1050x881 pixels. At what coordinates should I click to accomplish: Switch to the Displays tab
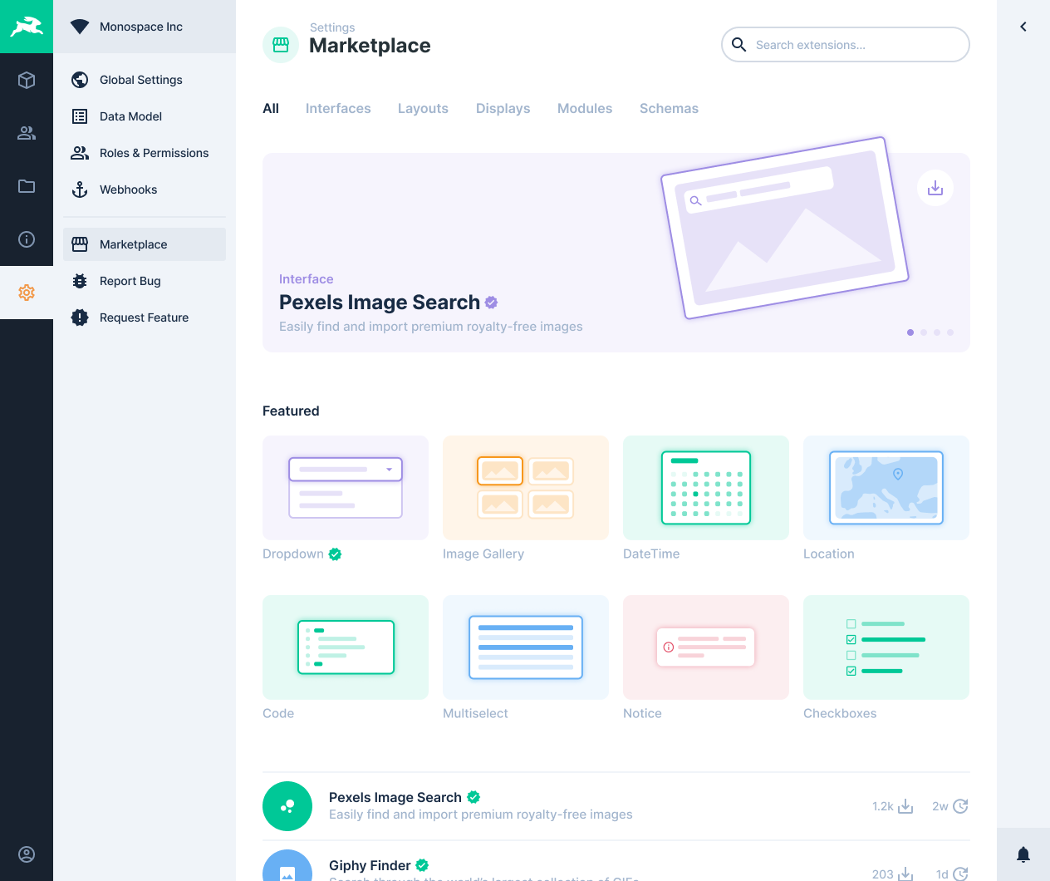pyautogui.click(x=503, y=108)
